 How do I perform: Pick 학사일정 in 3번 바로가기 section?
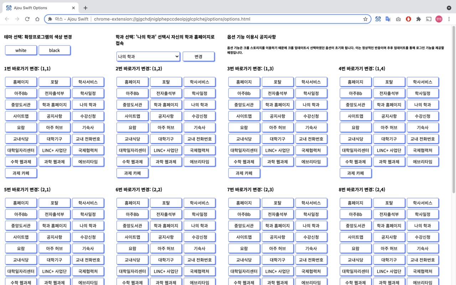pos(311,93)
